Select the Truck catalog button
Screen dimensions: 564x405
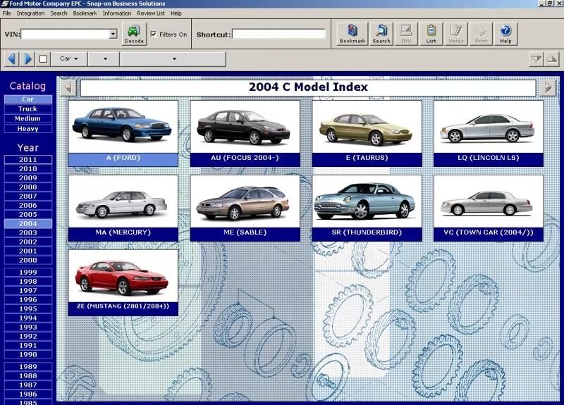click(28, 109)
